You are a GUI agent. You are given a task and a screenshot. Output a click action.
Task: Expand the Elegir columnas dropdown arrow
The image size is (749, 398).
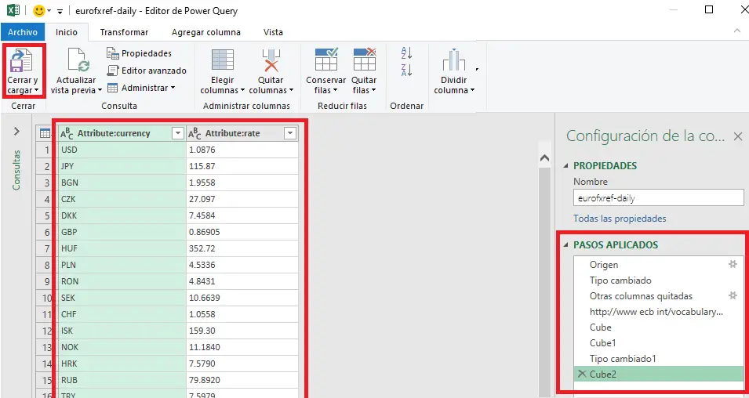[242, 91]
